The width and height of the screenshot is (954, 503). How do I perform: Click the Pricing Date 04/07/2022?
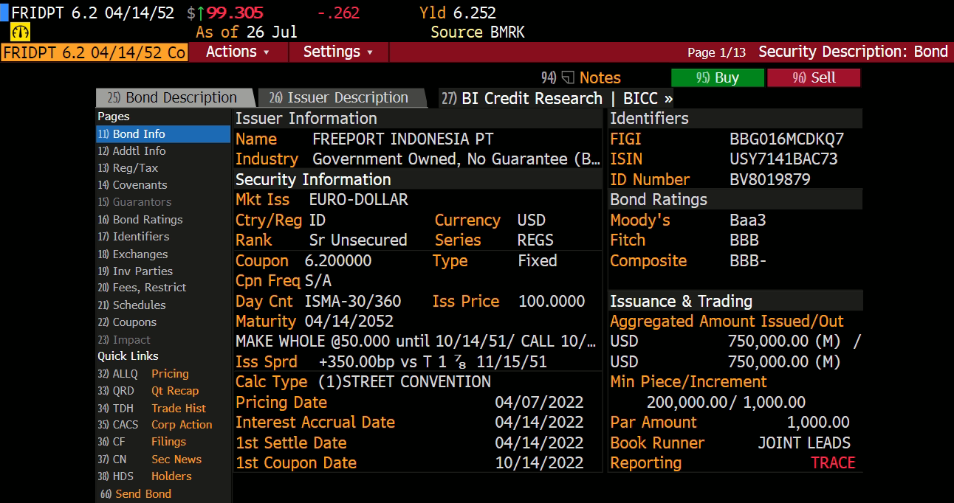(x=539, y=403)
